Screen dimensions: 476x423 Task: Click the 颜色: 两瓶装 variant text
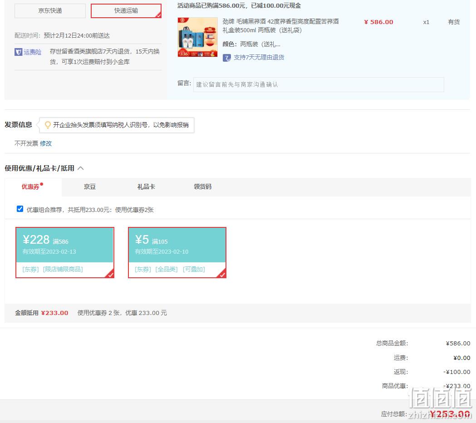[251, 44]
